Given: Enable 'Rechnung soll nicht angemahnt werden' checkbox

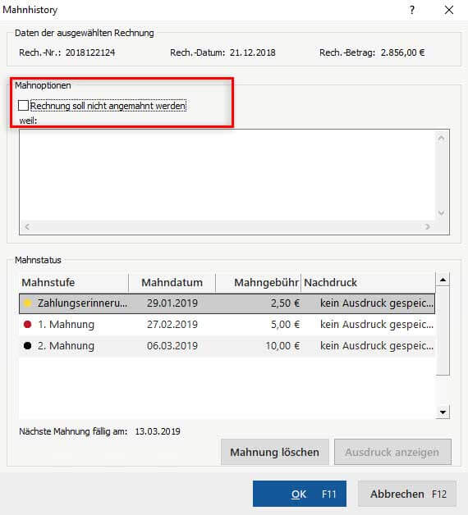Looking at the screenshot, I should coord(23,106).
